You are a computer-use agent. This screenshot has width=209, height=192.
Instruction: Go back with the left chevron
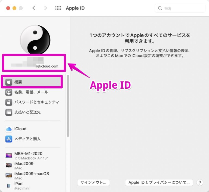click(34, 8)
